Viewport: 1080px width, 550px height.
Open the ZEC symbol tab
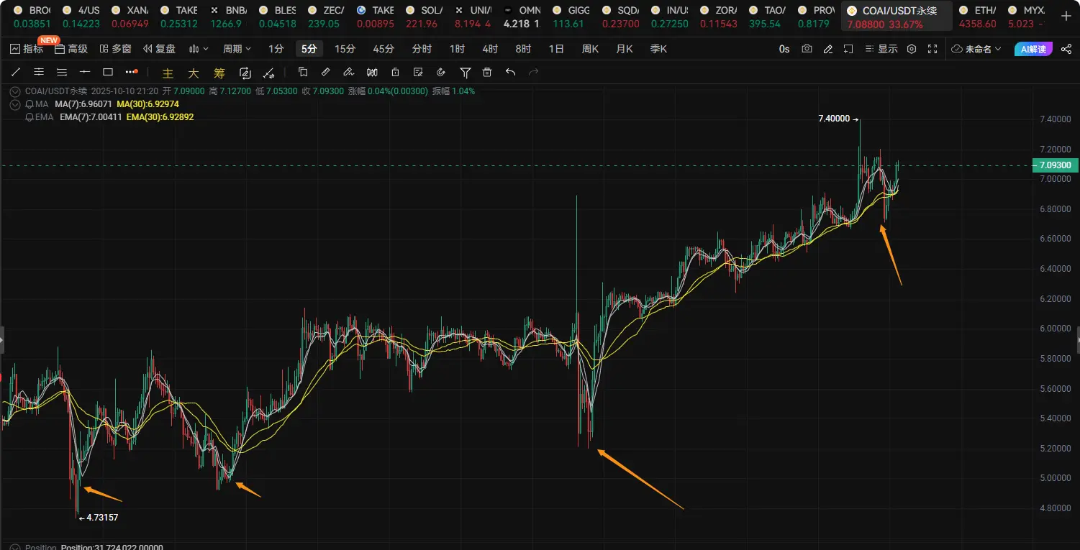pos(327,17)
